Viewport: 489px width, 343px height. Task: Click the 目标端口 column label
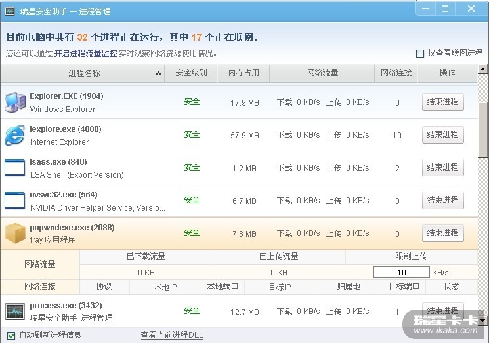404,287
